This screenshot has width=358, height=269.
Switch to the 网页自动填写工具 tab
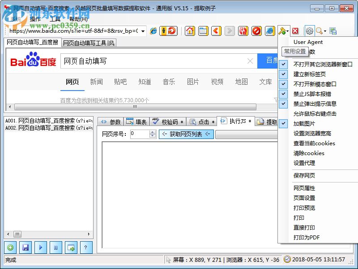pos(88,43)
